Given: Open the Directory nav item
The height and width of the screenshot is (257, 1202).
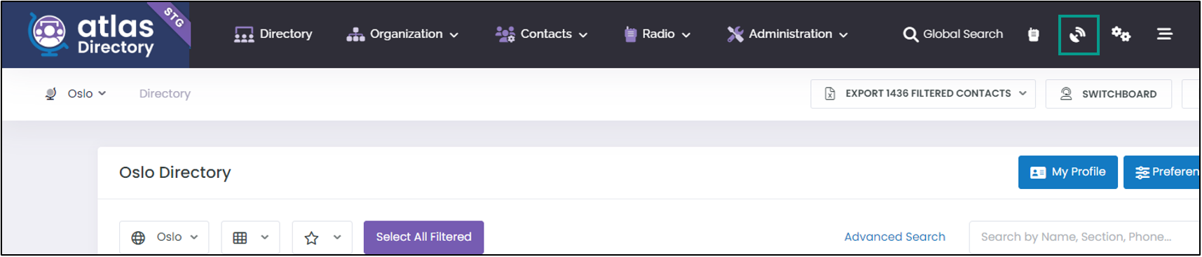Looking at the screenshot, I should point(273,34).
